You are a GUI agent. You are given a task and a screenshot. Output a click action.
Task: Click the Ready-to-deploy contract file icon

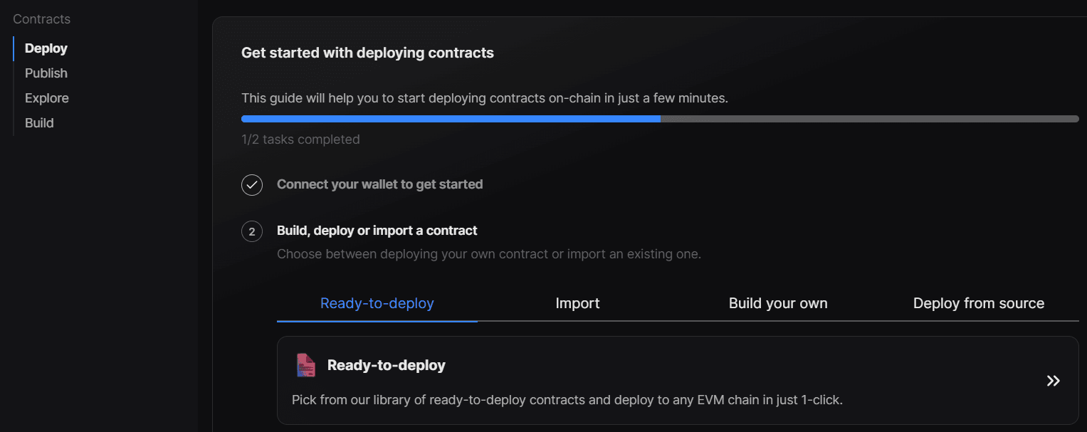[x=305, y=365]
